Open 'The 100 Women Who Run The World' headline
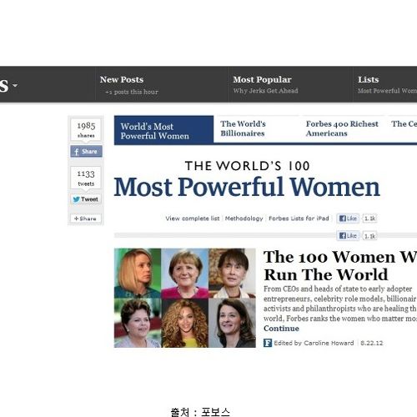Screen dimensions: 417x417 click(x=340, y=265)
